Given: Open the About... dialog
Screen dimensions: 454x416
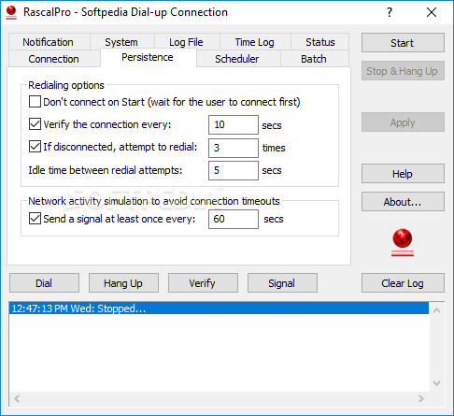Looking at the screenshot, I should [403, 202].
